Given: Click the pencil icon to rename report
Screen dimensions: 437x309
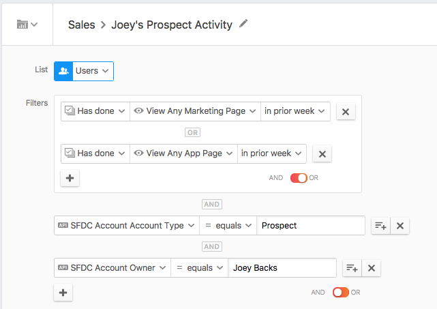Looking at the screenshot, I should tap(243, 24).
